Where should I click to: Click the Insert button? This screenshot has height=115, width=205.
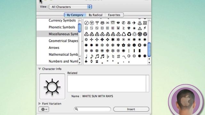pos(131,109)
